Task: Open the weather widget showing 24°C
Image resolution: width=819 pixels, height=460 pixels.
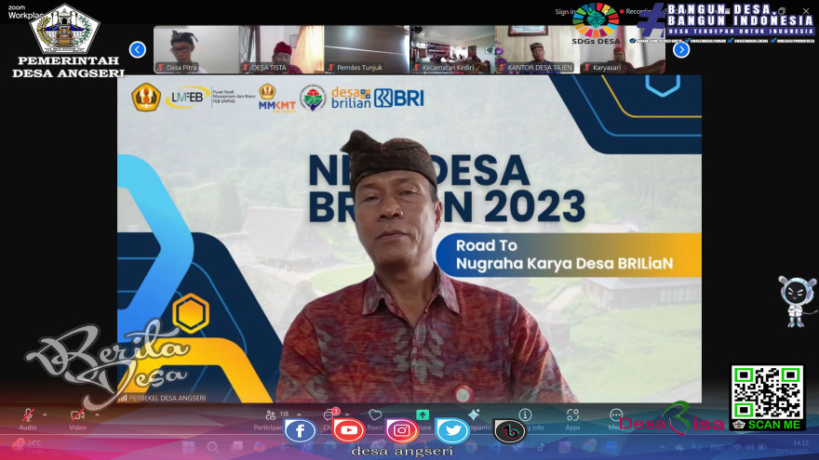Action: click(28, 446)
